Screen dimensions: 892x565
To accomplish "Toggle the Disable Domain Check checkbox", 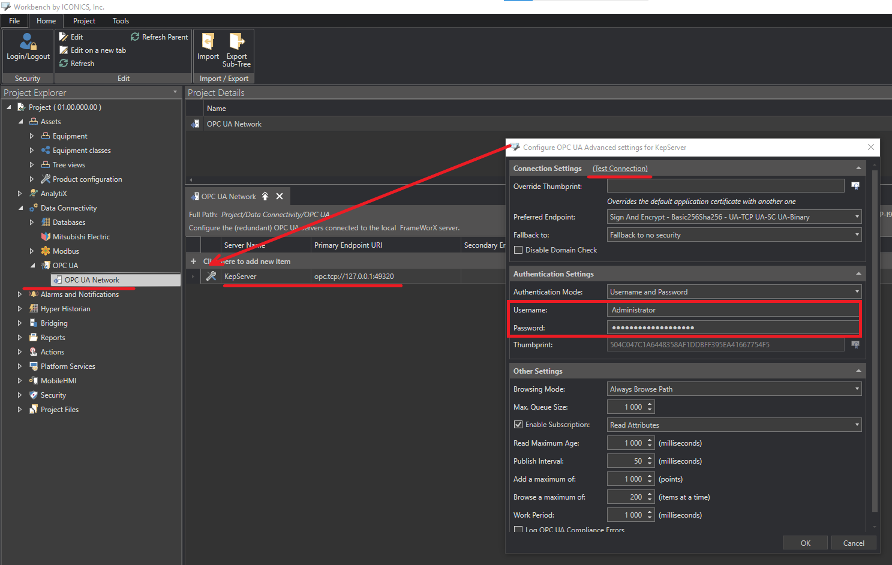I will click(518, 250).
